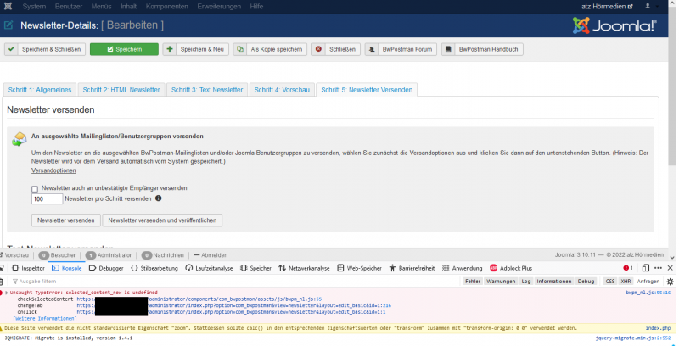Toggle the Warnungen console filter
679x346 pixels.
[501, 281]
